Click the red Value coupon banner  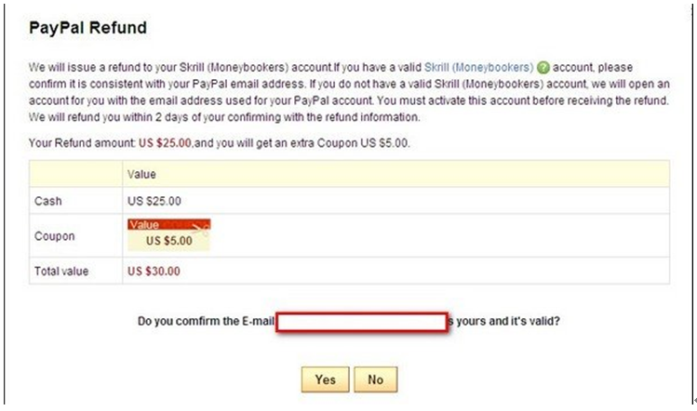(169, 224)
